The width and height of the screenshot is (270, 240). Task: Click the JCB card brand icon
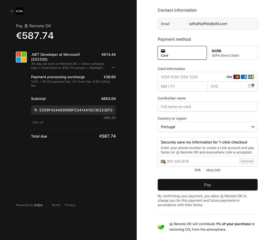(251, 77)
